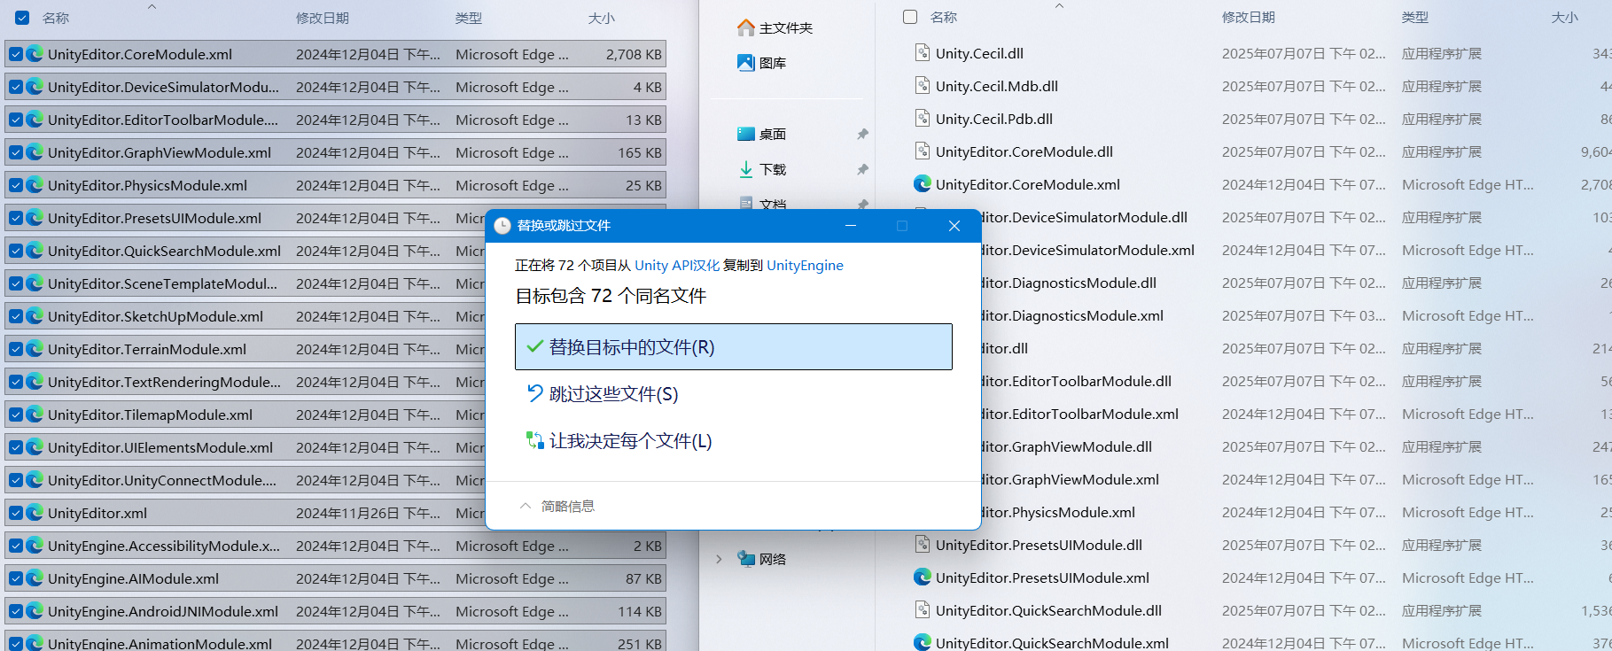Screen dimensions: 1612x651
Task: Toggle select-all checkbox in left window header
Action: coord(22,18)
